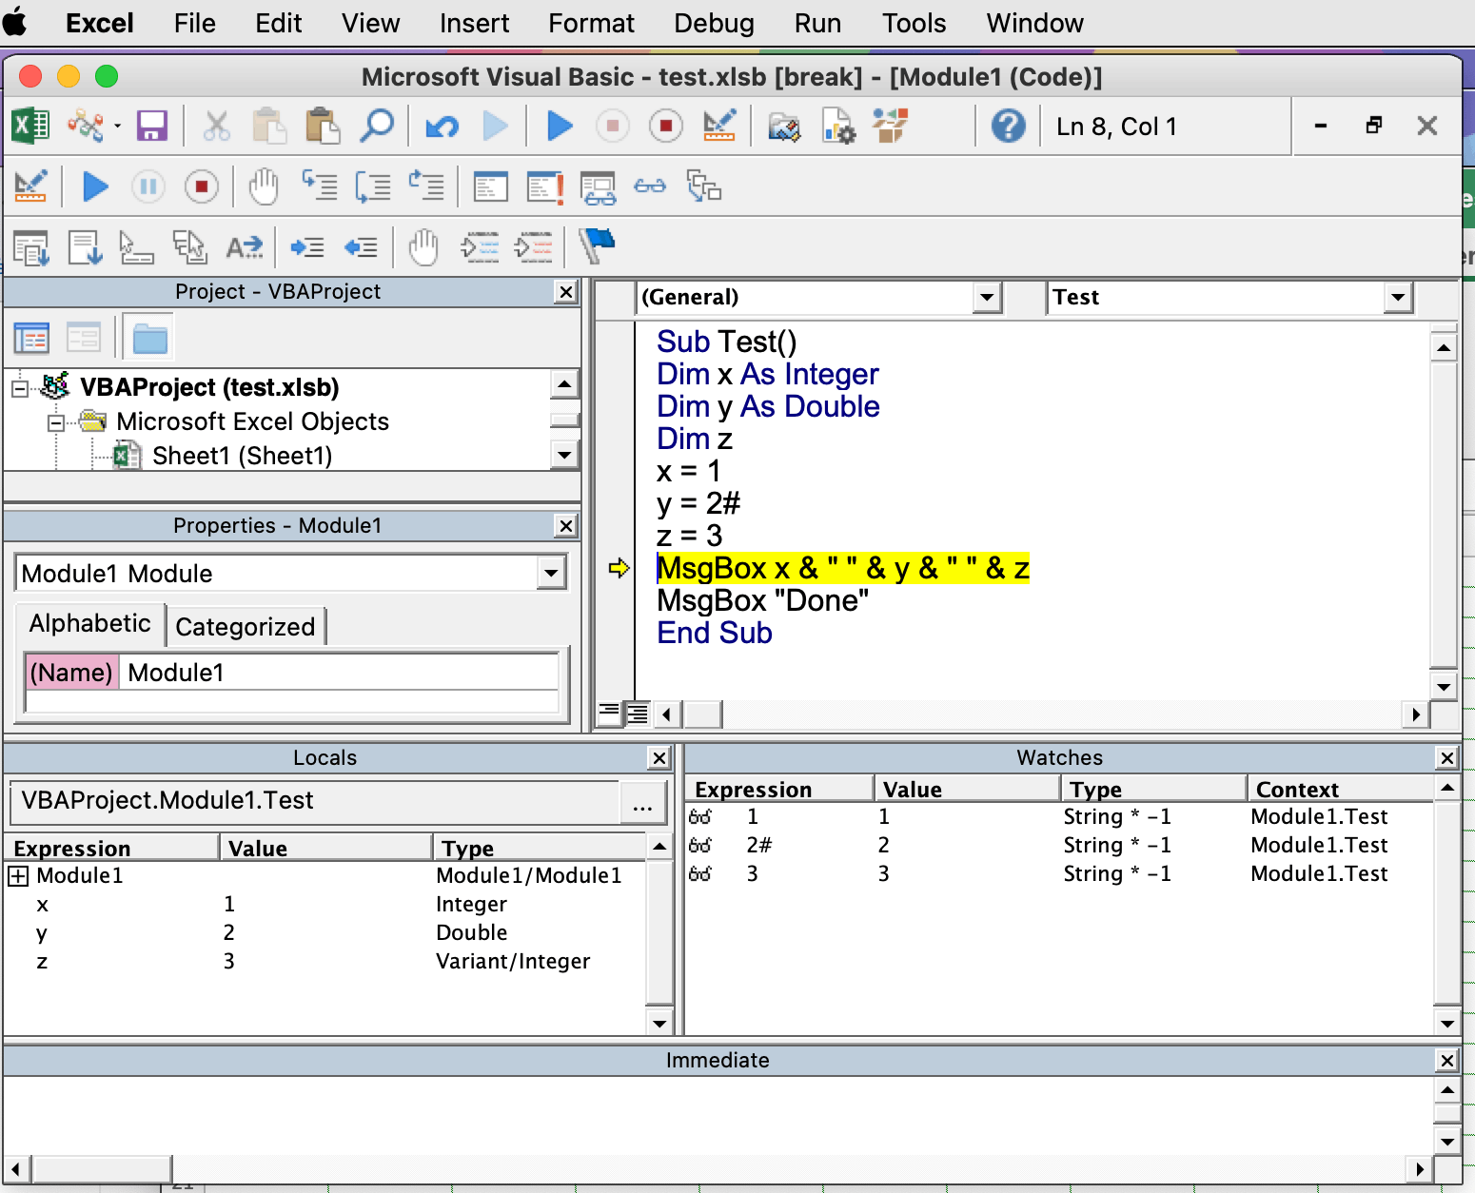
Task: Open the Insert menu
Action: pyautogui.click(x=474, y=23)
